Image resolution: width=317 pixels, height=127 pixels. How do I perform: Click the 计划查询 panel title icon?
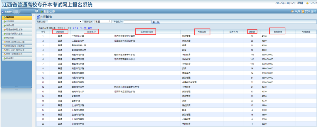coord(38,17)
